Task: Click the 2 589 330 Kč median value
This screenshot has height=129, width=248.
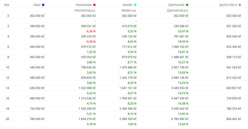Action: [x=128, y=119]
